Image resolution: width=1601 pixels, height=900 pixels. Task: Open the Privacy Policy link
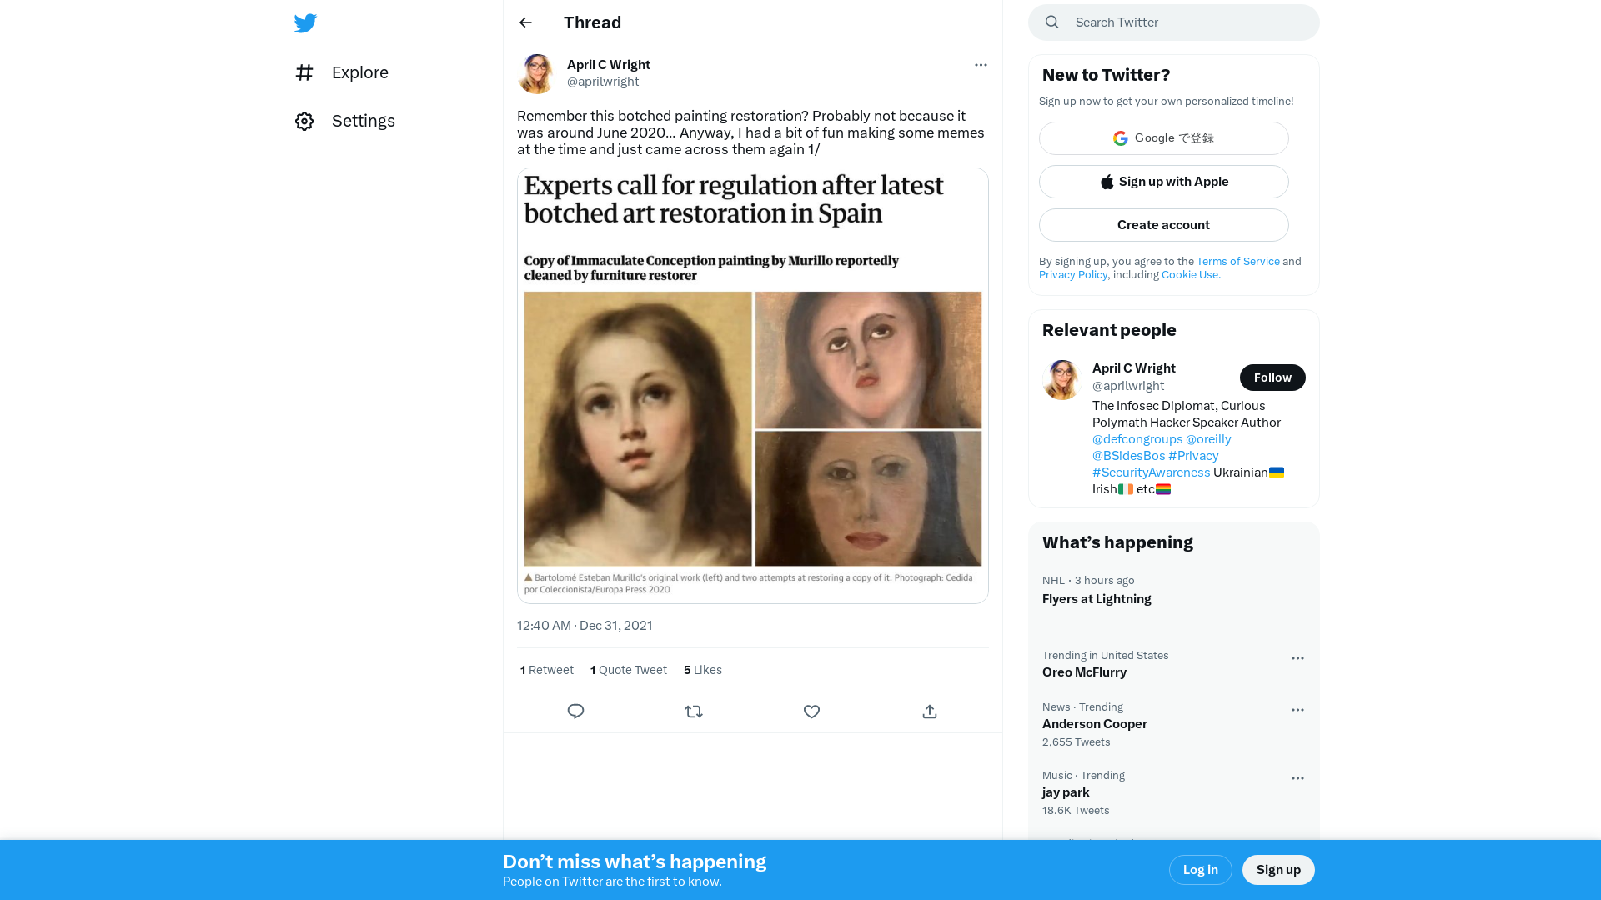1073,275
